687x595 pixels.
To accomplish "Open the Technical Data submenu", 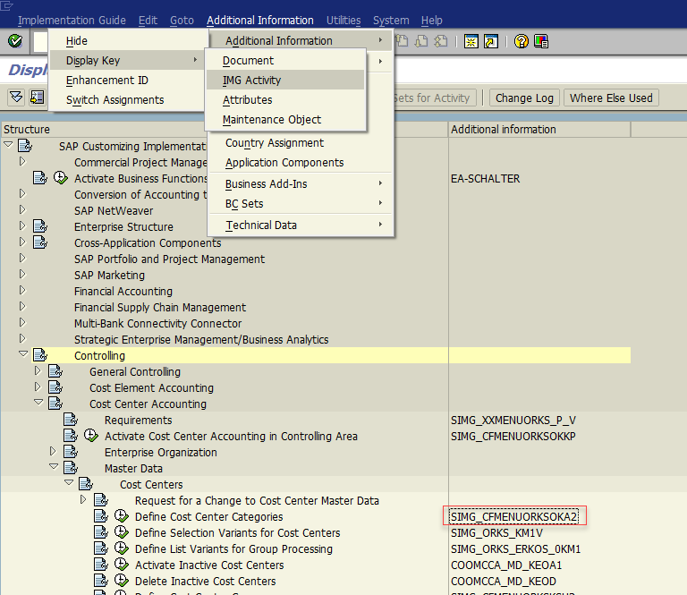I will click(301, 225).
